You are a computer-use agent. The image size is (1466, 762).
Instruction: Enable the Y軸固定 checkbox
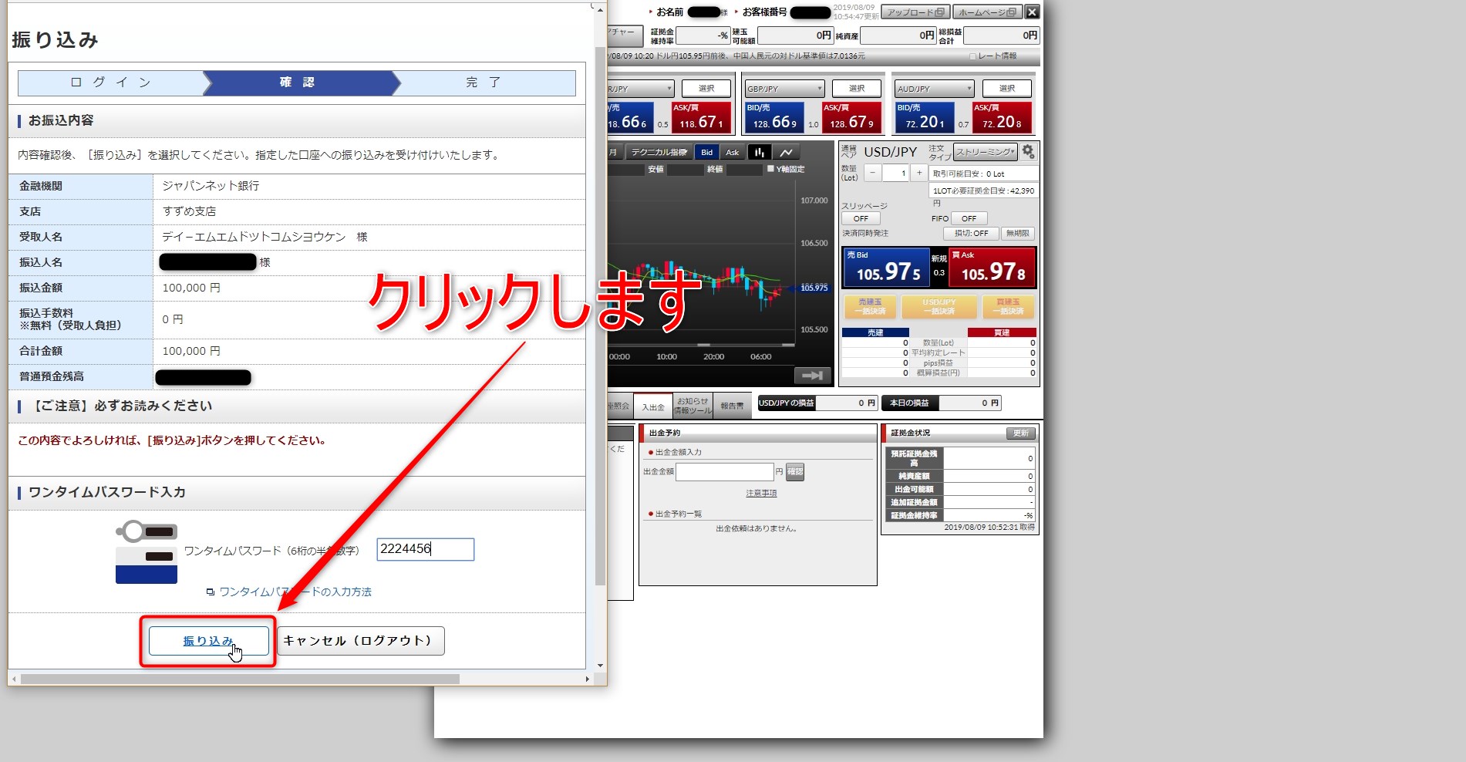point(770,169)
